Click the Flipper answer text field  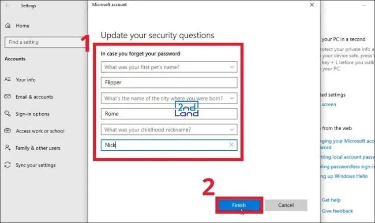[x=169, y=82]
